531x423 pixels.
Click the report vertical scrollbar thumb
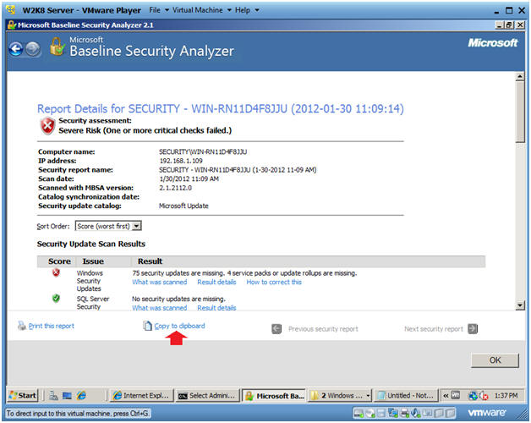click(x=520, y=112)
